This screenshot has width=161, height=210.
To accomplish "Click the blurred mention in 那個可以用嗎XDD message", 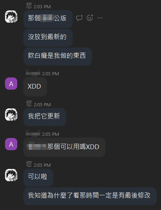I will tap(37, 147).
